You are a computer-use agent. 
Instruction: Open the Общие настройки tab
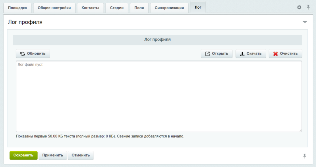(54, 8)
